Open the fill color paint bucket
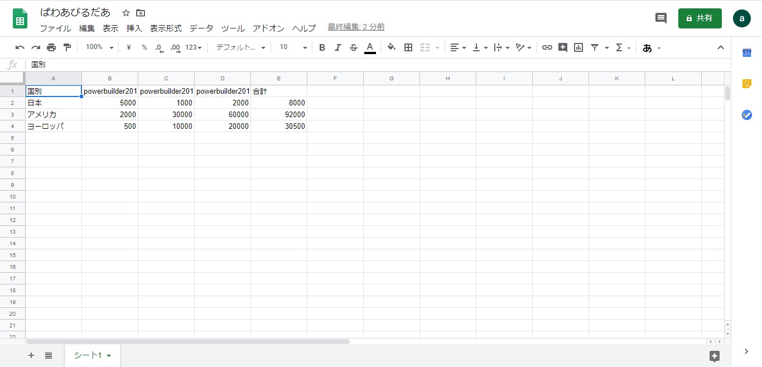762x367 pixels. 392,47
